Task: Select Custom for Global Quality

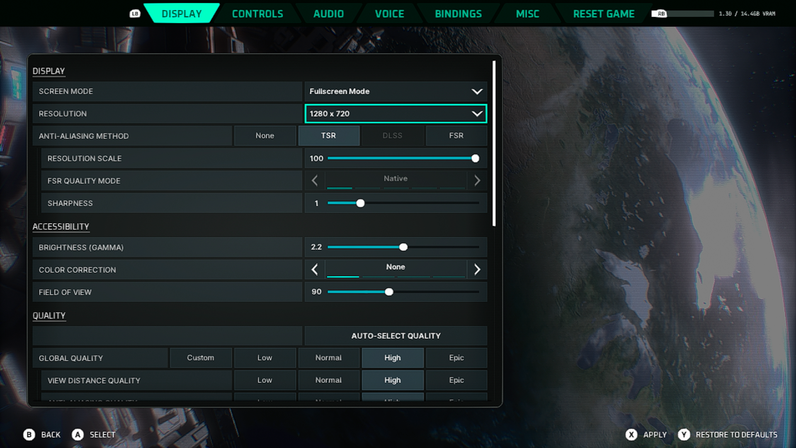Action: [x=201, y=358]
